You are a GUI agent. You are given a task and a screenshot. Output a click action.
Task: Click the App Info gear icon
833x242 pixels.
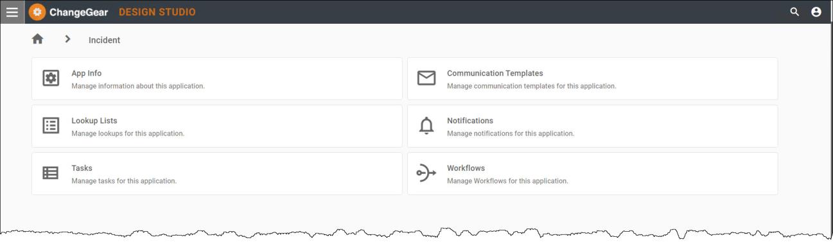51,78
